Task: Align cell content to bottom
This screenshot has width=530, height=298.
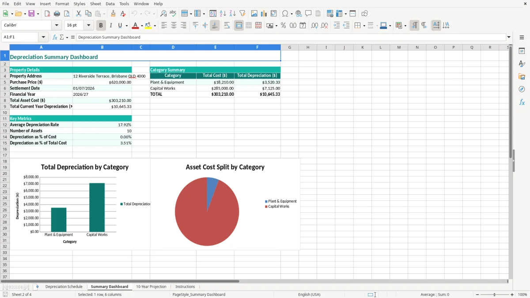Action: tap(215, 26)
